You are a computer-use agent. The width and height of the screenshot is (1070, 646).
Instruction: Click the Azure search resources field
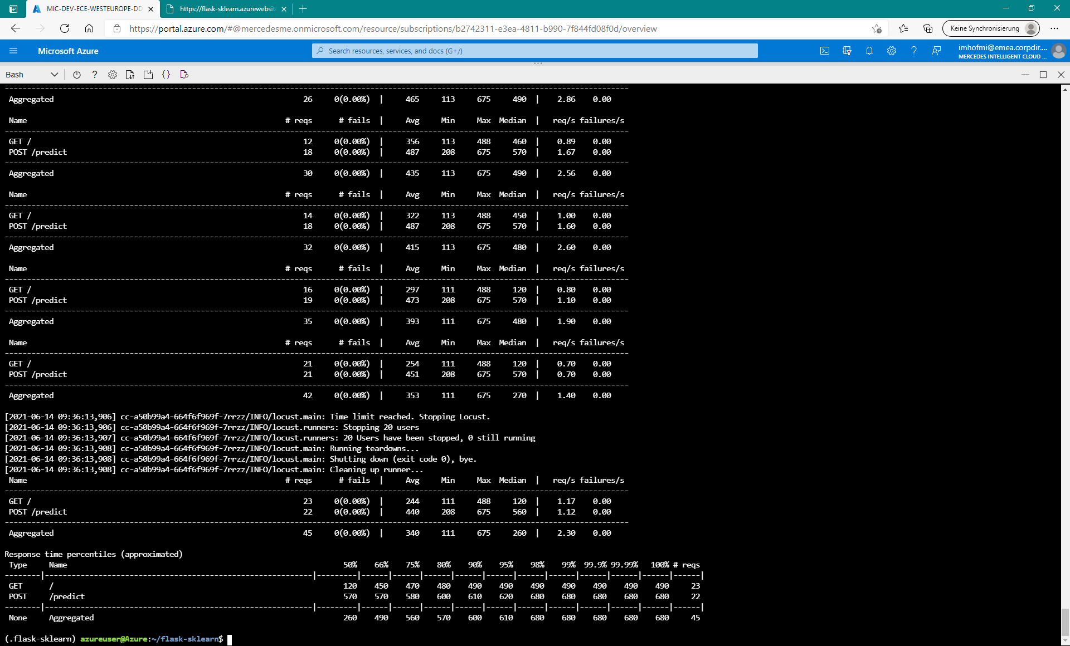coord(535,51)
